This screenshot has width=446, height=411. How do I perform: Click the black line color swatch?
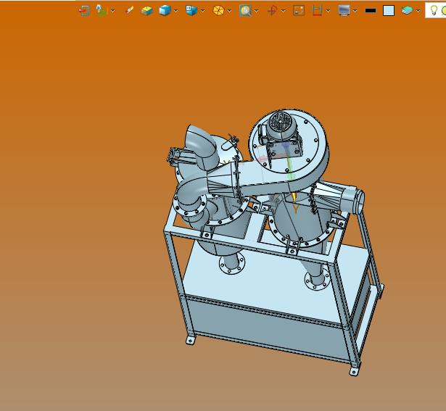[x=371, y=11]
